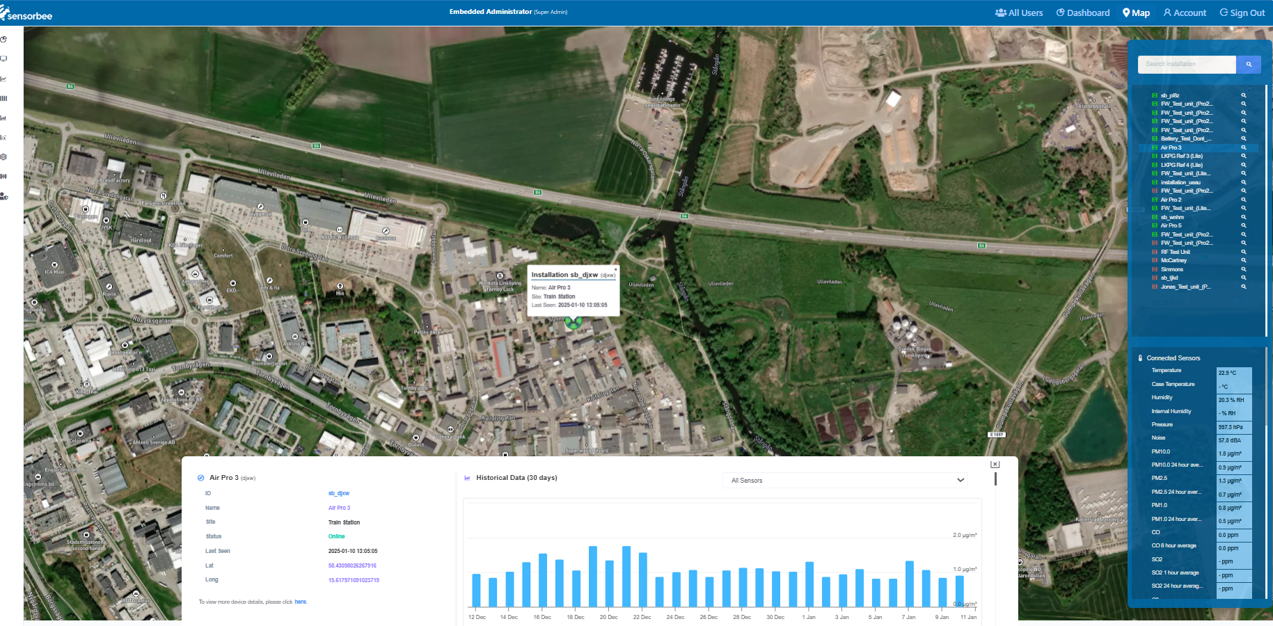This screenshot has height=626, width=1273.
Task: Toggle the status box for Air Pro 2
Action: pos(1155,200)
